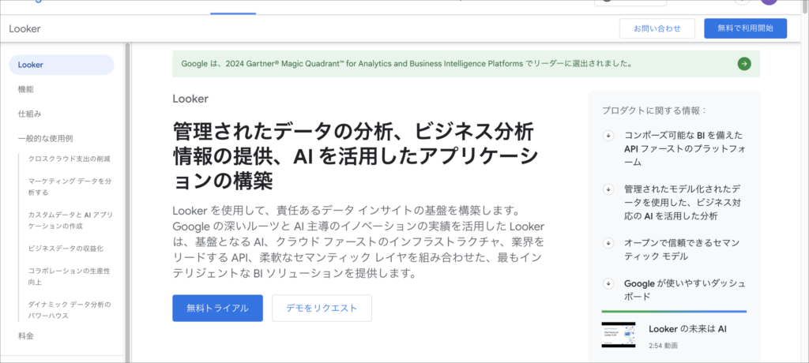Jump to 料金 section in sidebar
Image resolution: width=809 pixels, height=363 pixels.
coord(26,335)
